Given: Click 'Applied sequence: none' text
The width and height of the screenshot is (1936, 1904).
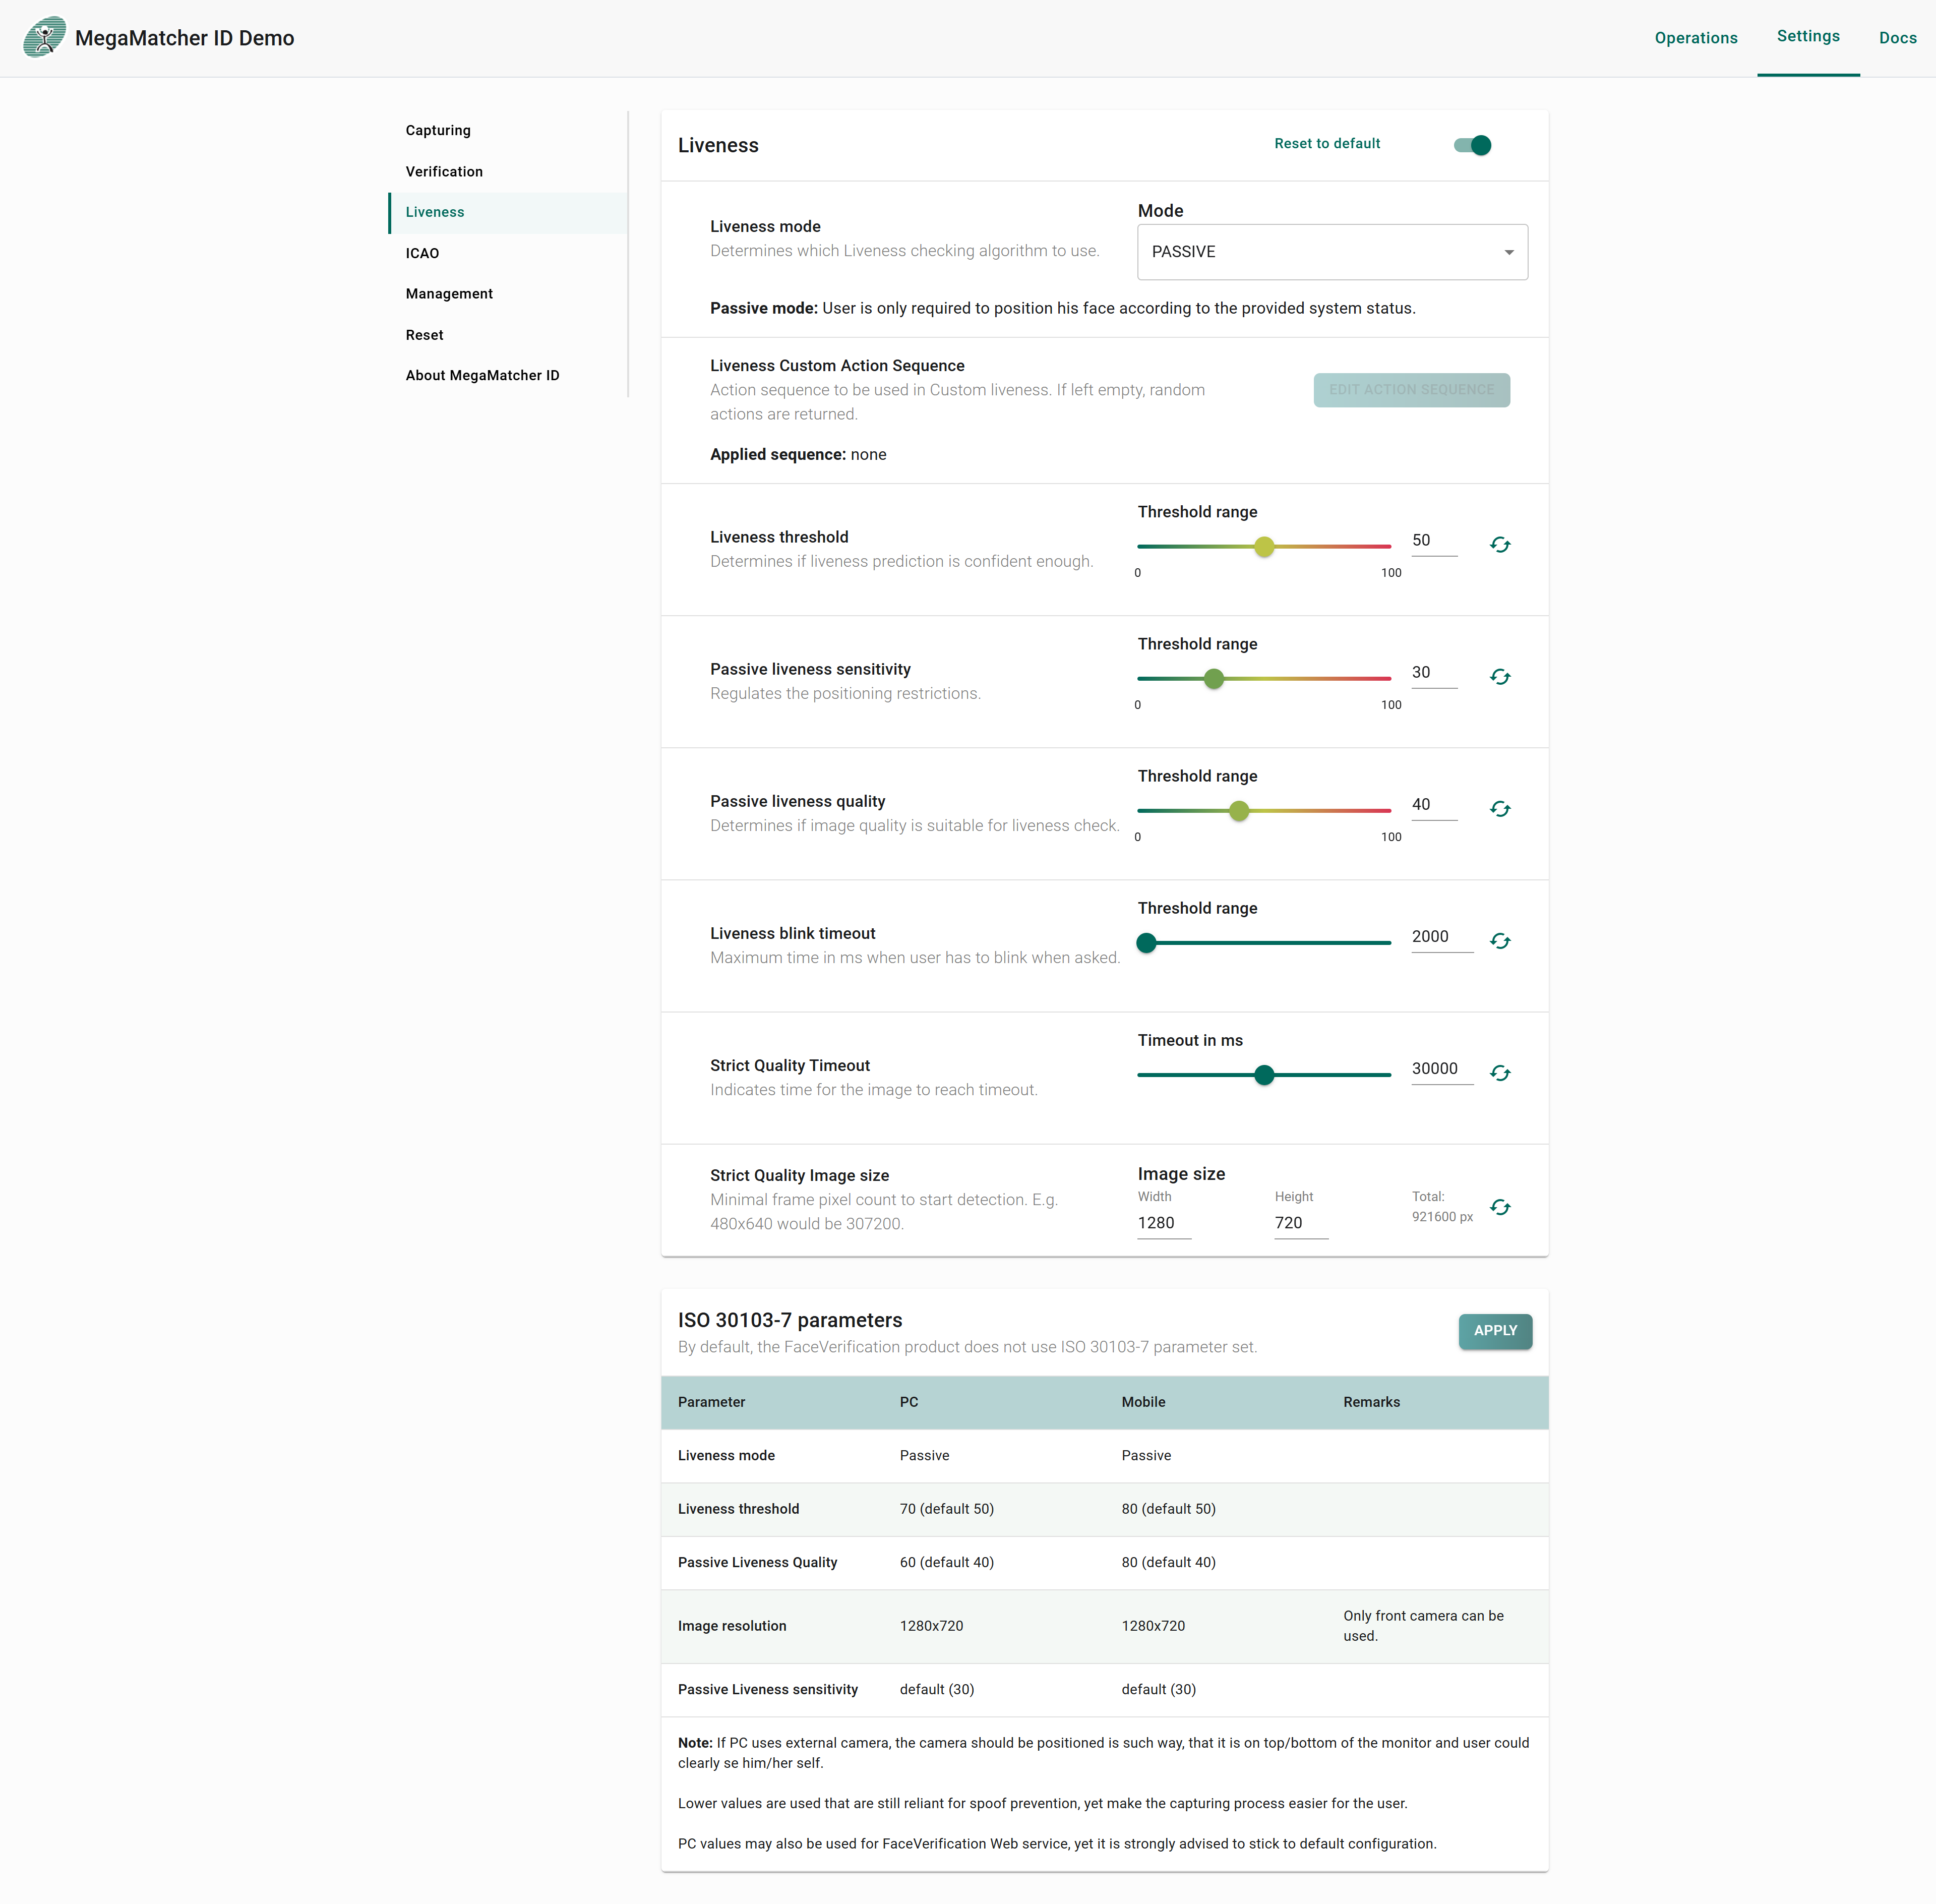Looking at the screenshot, I should [798, 455].
